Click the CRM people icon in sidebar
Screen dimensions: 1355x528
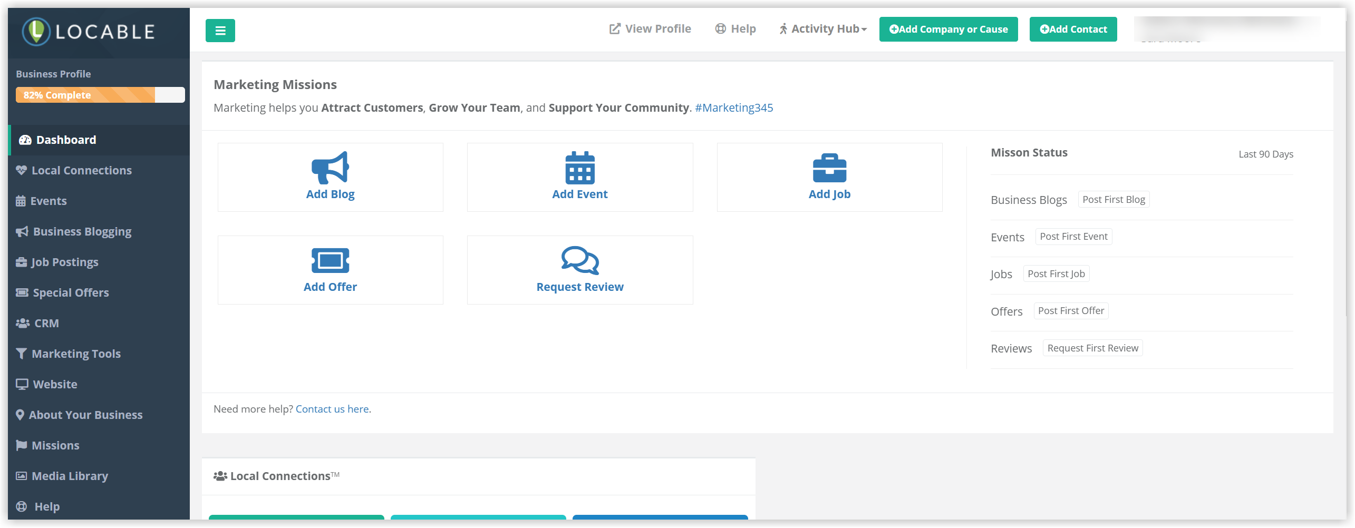click(x=23, y=323)
